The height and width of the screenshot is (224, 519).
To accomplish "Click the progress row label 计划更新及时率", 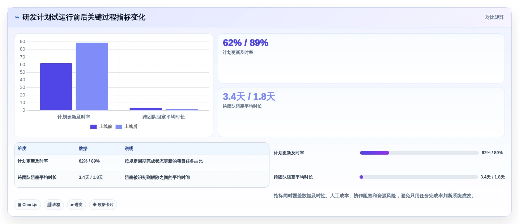I will coord(289,153).
